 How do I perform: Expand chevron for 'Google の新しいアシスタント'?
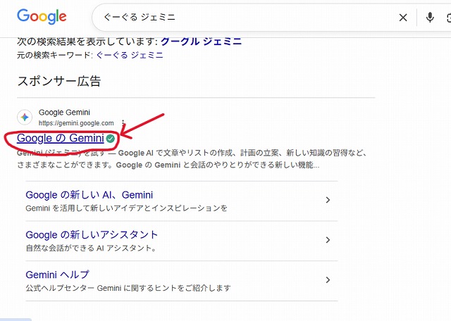pyautogui.click(x=328, y=240)
